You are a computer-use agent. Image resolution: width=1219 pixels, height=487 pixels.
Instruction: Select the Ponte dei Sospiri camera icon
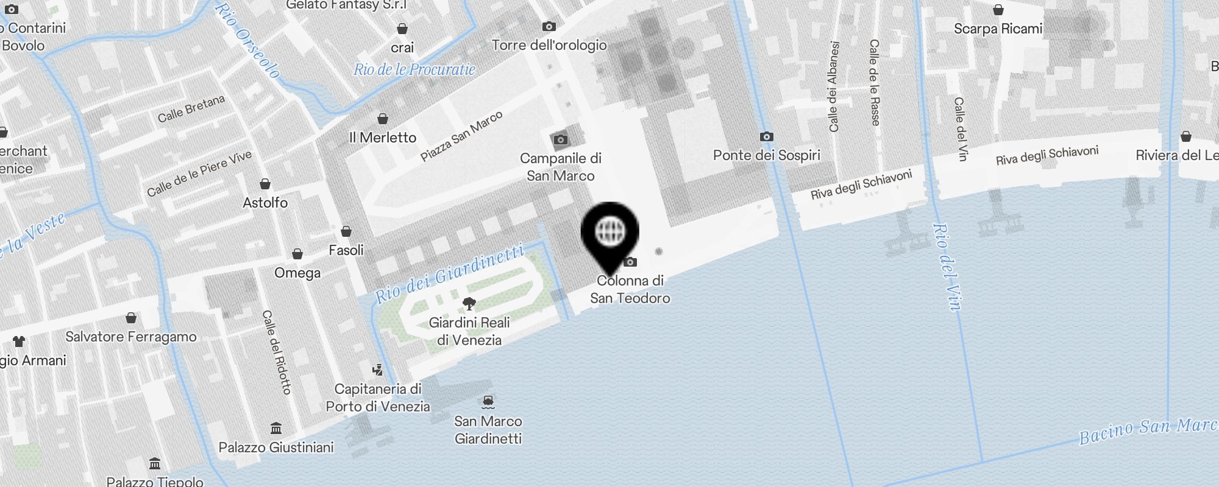pos(767,137)
